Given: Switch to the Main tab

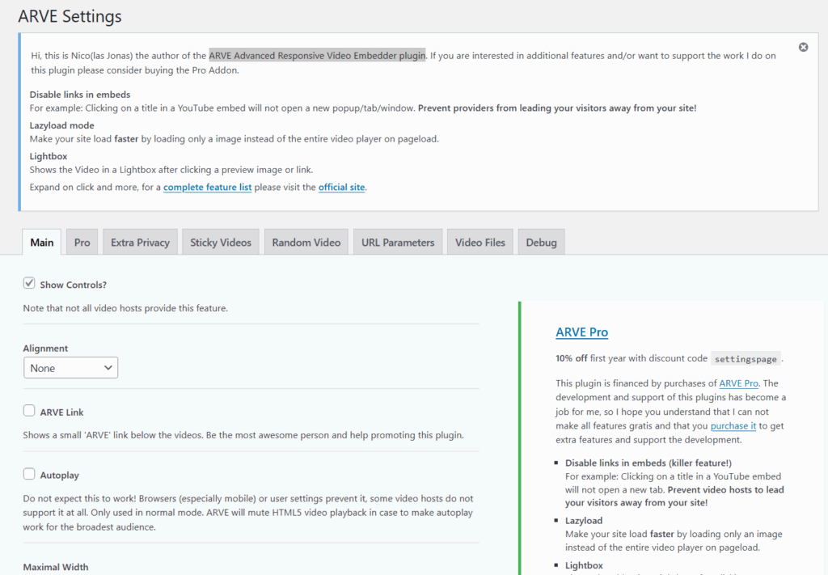Looking at the screenshot, I should [x=42, y=243].
